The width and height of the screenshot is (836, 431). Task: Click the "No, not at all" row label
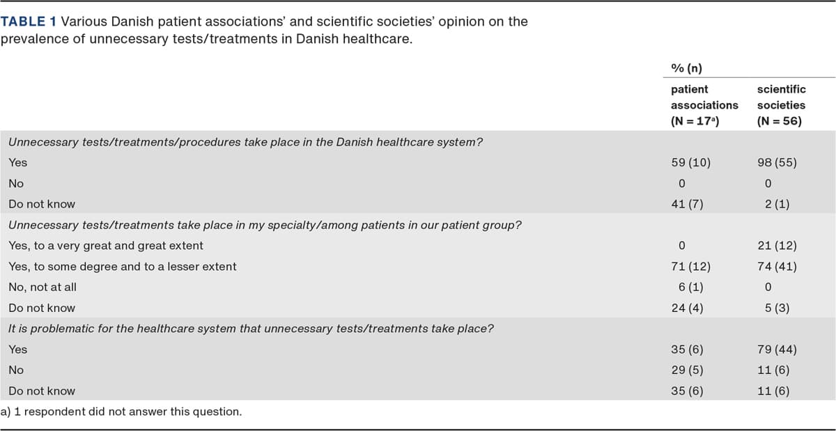42,287
